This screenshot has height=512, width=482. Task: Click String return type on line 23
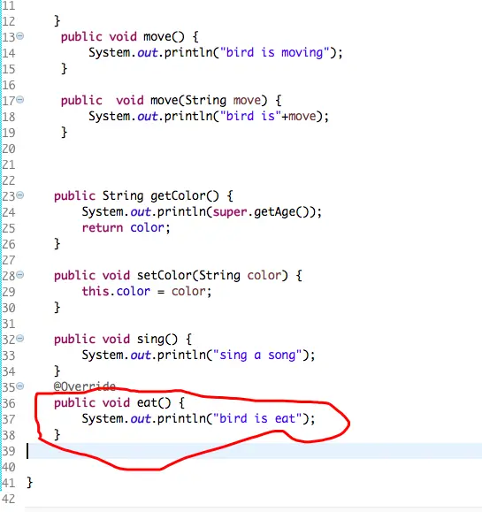pos(123,196)
